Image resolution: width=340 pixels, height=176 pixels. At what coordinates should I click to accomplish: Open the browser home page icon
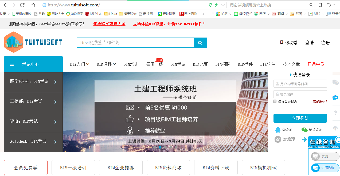pos(33,5)
